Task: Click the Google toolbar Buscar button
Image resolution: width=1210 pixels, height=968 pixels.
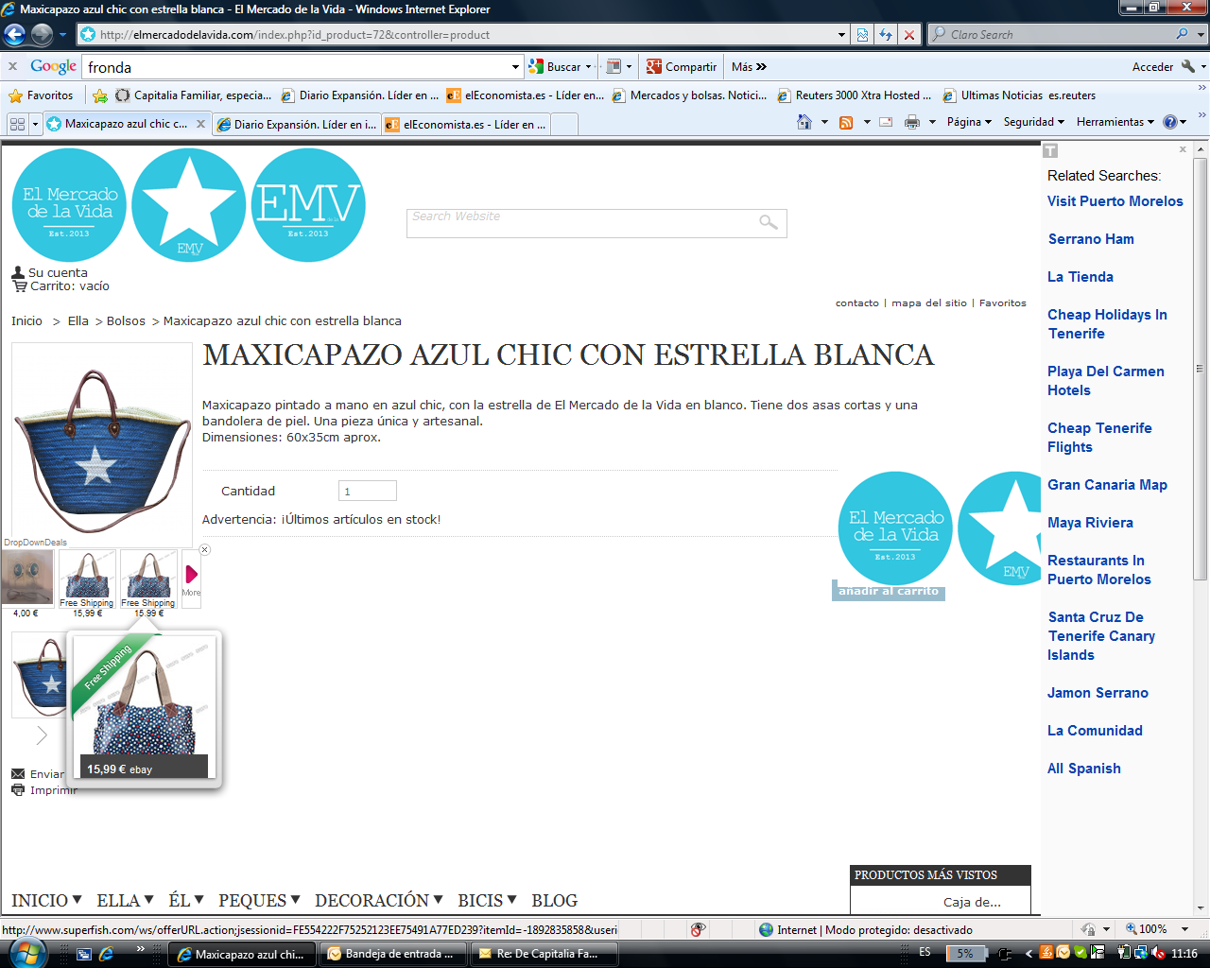Action: tap(558, 66)
